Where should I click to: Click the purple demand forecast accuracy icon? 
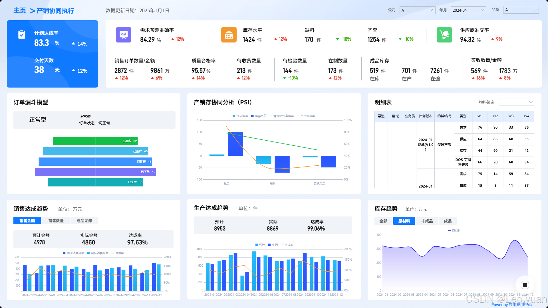124,35
